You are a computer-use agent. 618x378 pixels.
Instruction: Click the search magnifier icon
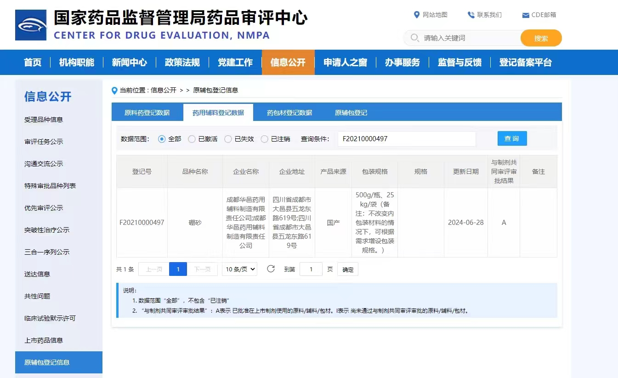(x=414, y=38)
